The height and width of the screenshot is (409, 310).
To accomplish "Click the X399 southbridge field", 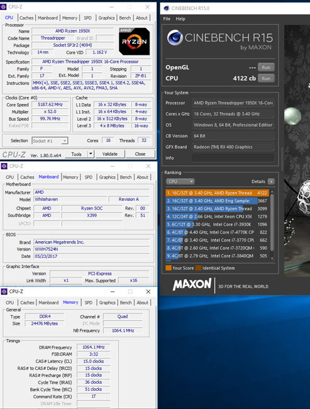I will (92, 215).
